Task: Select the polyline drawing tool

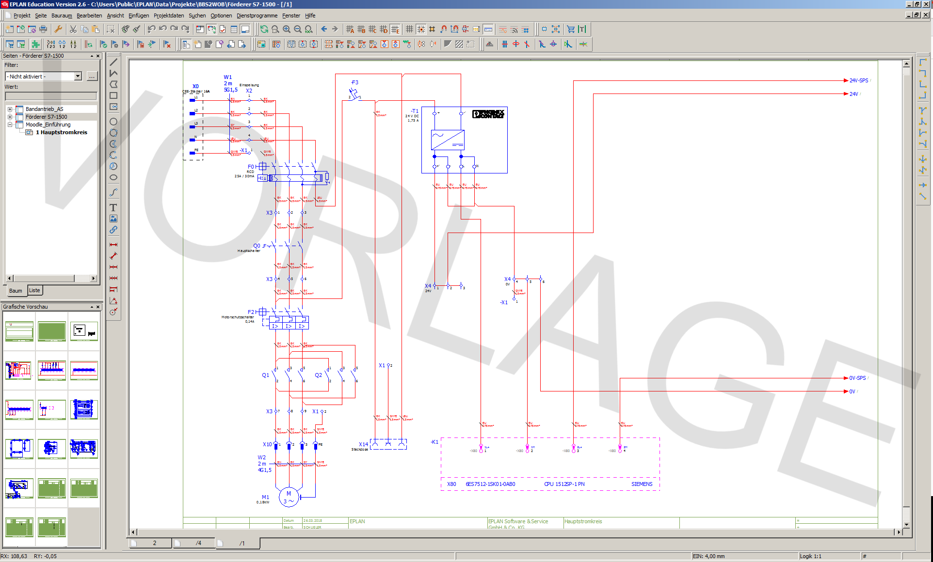Action: pyautogui.click(x=113, y=73)
